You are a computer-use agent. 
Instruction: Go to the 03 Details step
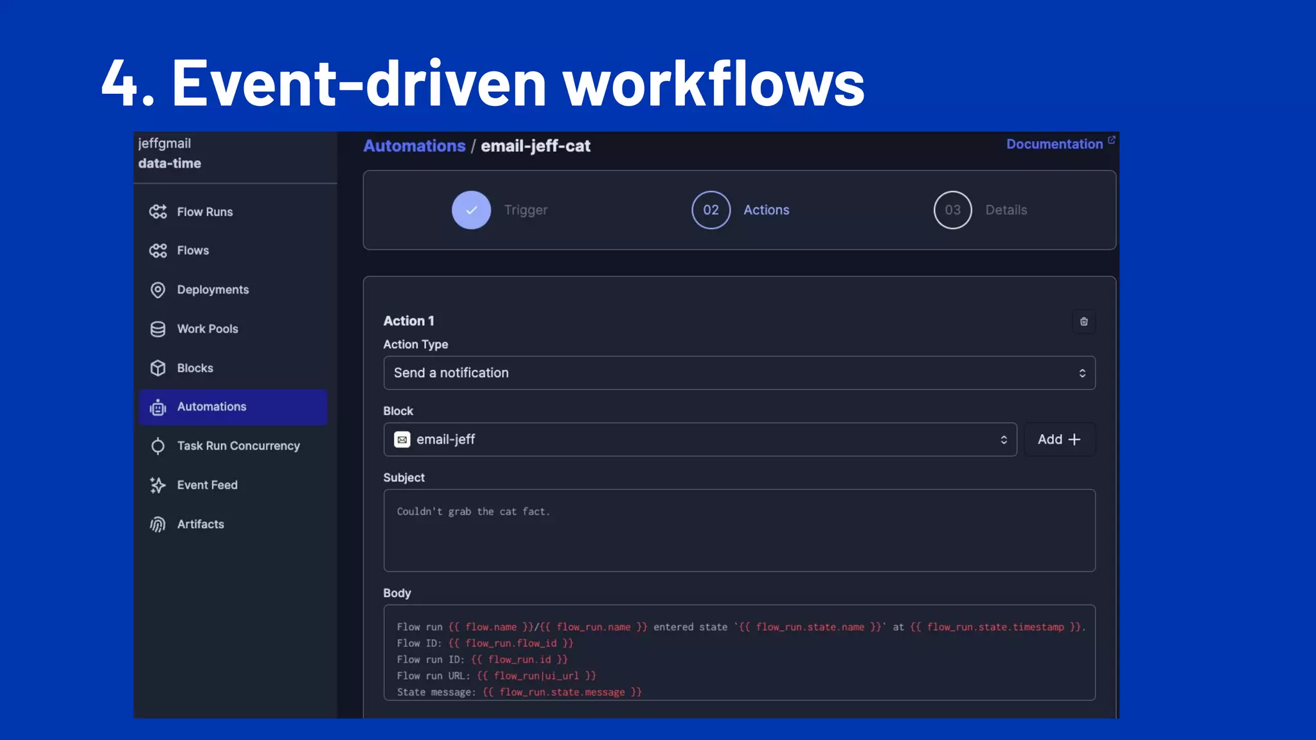click(952, 210)
